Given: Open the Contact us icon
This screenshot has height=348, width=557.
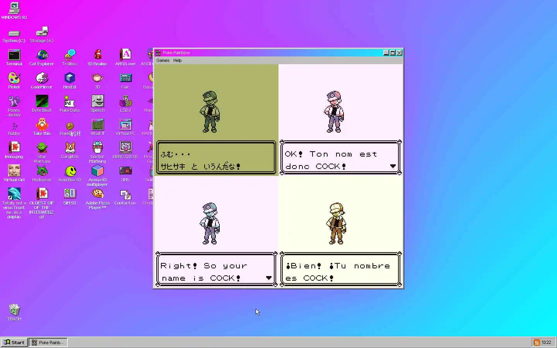Looking at the screenshot, I should (x=125, y=197).
